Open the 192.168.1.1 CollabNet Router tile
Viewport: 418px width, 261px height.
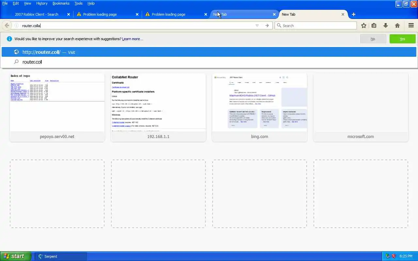pos(158,107)
